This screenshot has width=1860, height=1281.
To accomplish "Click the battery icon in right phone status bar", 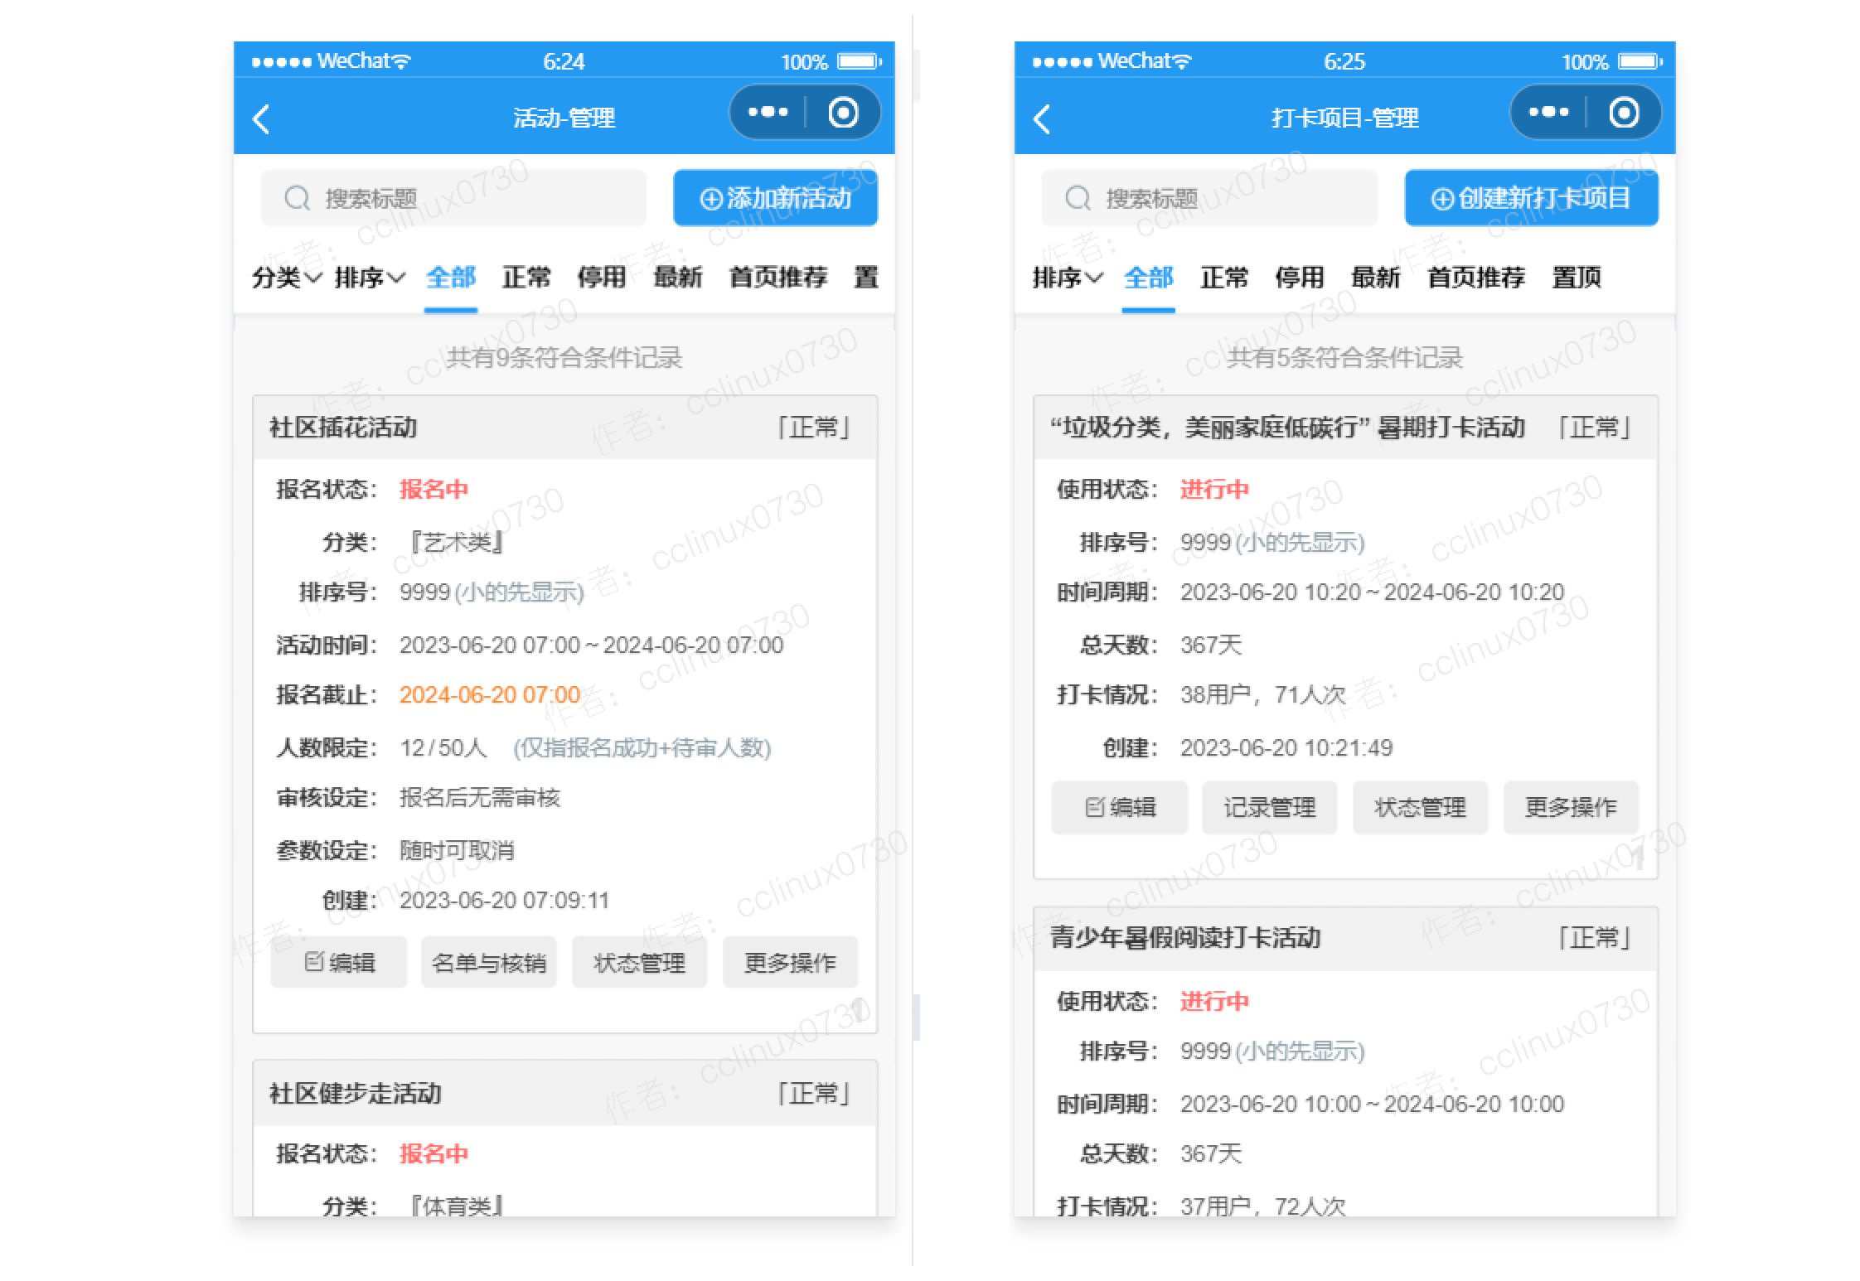I will (x=1640, y=61).
